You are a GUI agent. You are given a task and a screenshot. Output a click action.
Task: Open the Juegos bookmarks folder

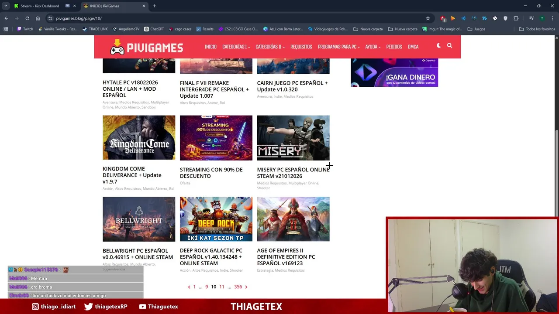476,29
